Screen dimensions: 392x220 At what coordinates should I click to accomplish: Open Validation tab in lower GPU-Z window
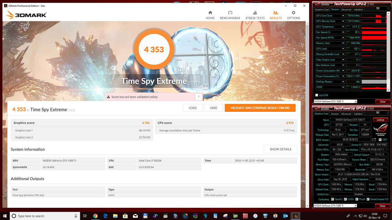[358, 114]
